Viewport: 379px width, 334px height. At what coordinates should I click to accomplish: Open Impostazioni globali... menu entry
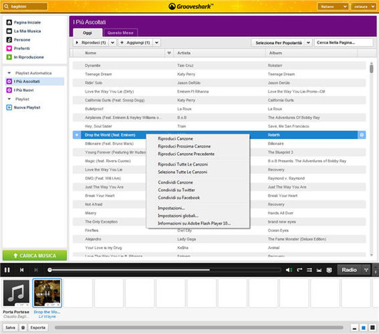[178, 216]
